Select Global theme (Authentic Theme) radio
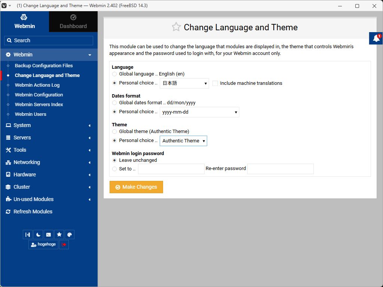The height and width of the screenshot is (287, 383). [114, 132]
